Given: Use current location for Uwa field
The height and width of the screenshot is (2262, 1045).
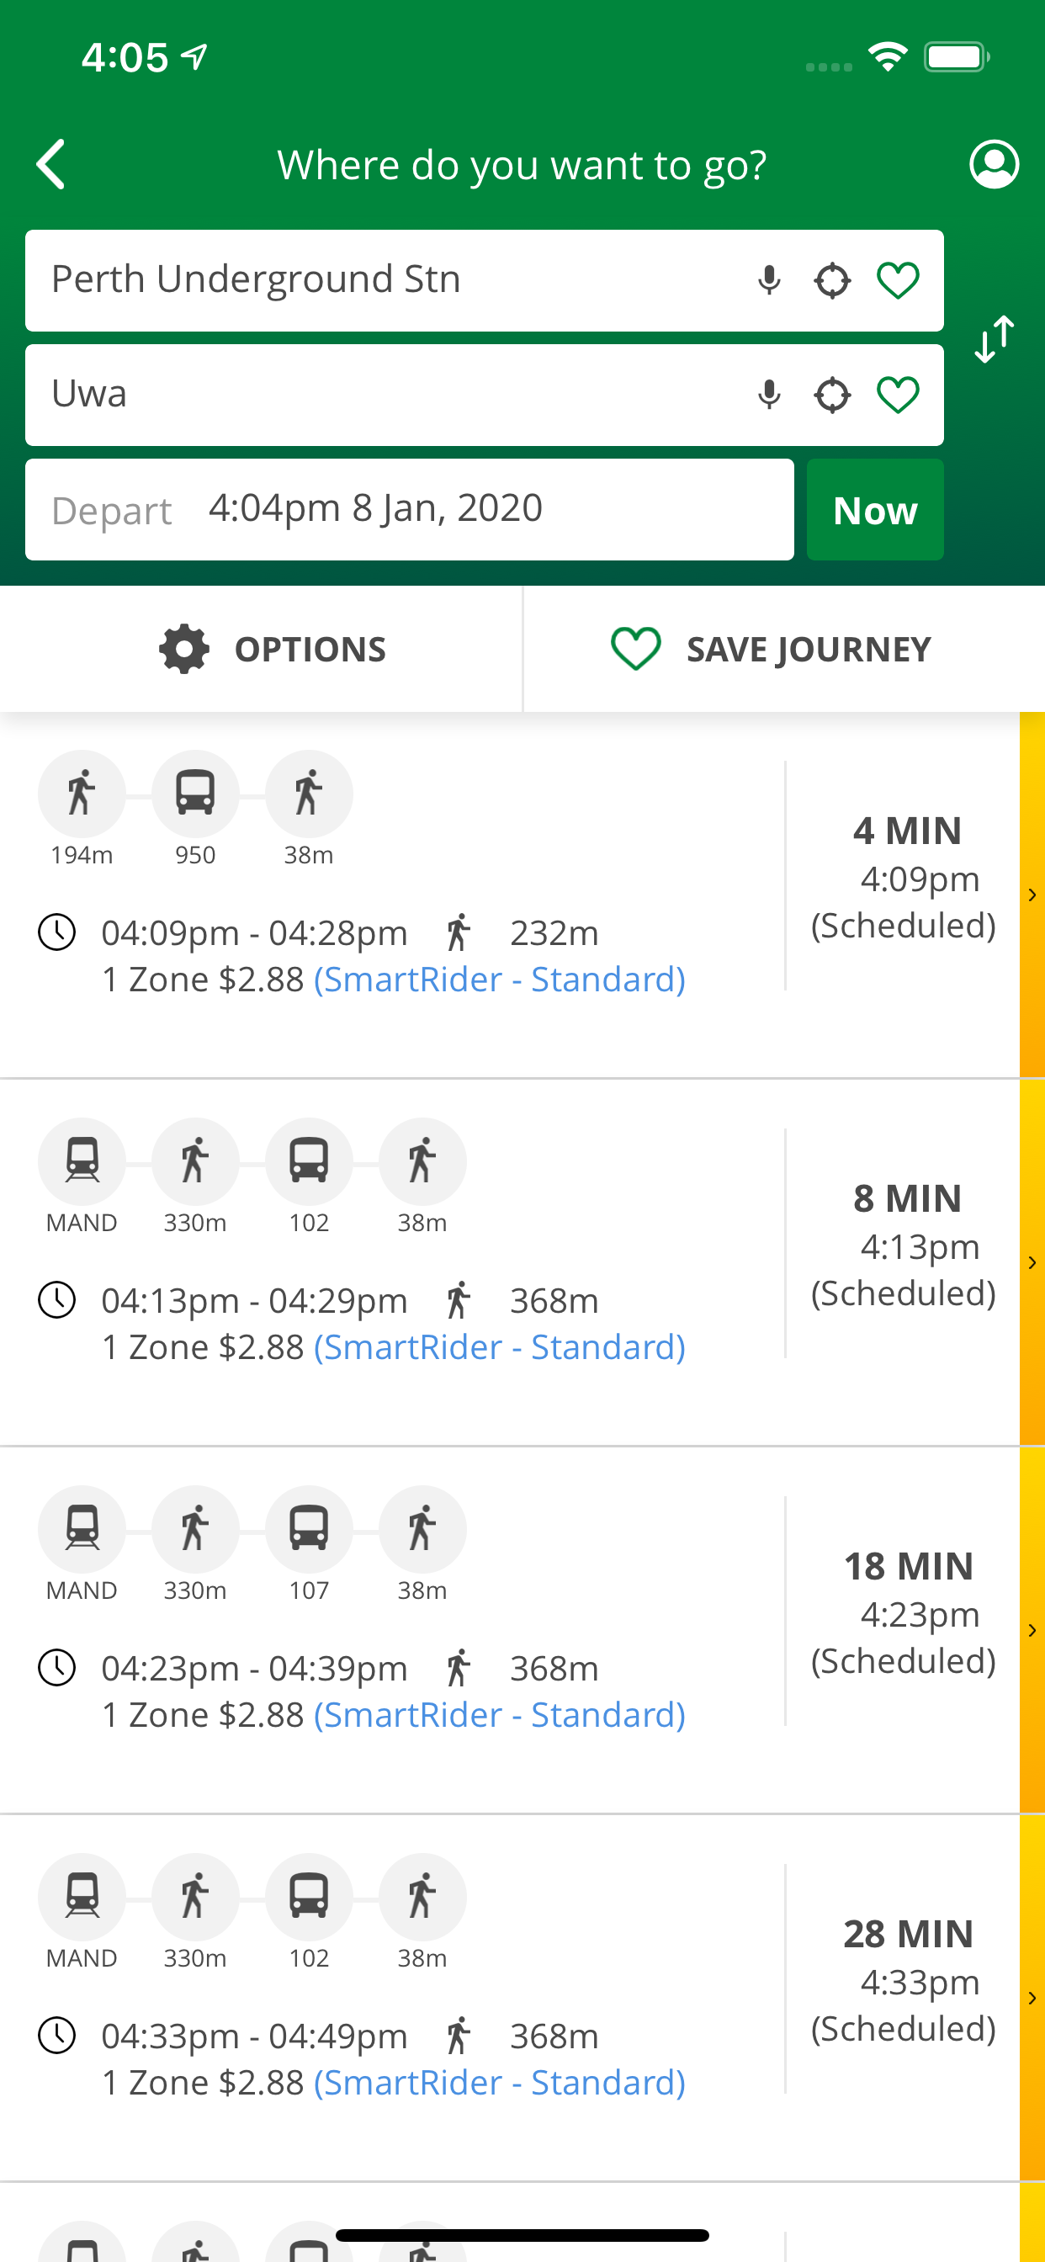Looking at the screenshot, I should click(x=831, y=396).
